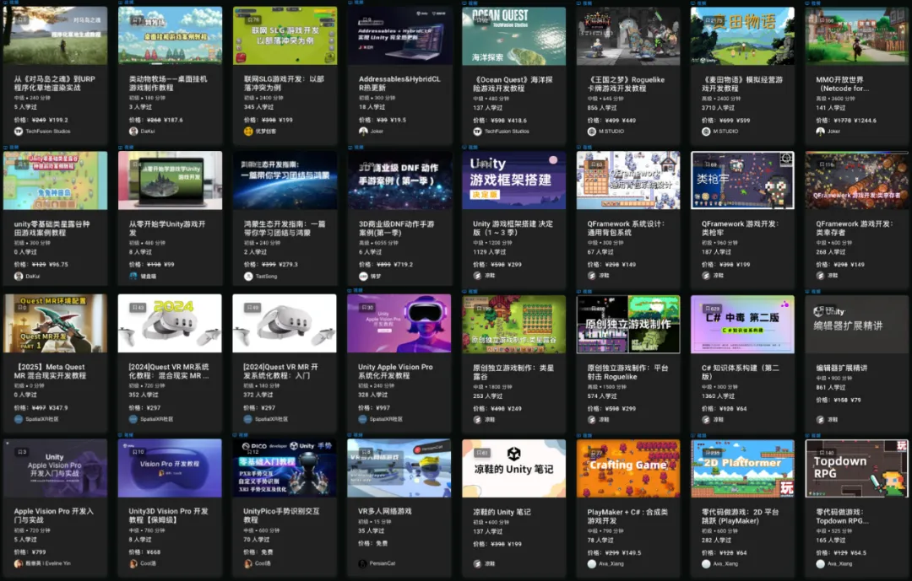Open the OCEAN QUEST 海洋探索 thumbnail
Image resolution: width=912 pixels, height=581 pixels.
point(513,35)
